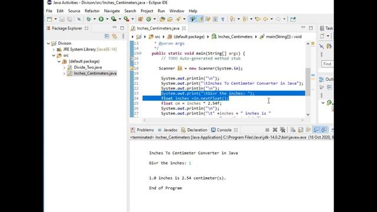Click the Search flashlight toolbar icon

click(x=178, y=19)
